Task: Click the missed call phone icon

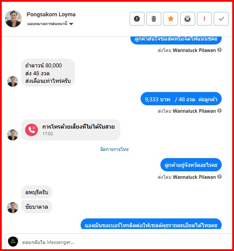Action: 32,130
